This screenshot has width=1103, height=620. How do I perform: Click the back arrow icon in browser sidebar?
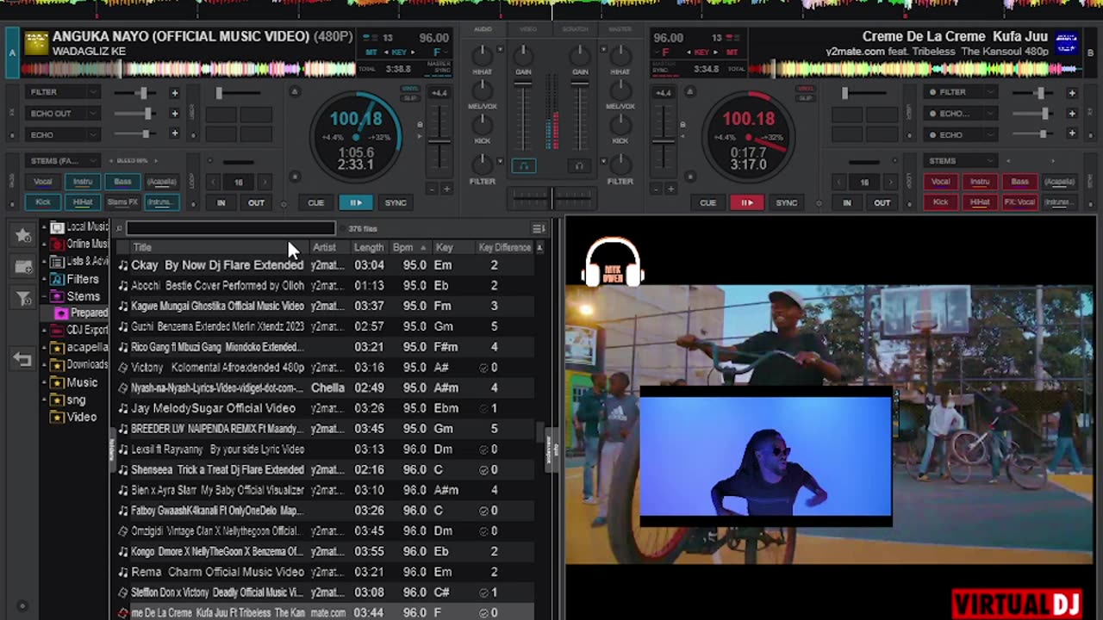point(22,360)
